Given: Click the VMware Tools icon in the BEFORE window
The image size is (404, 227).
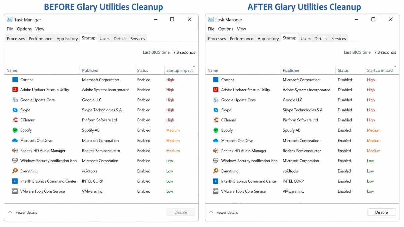Looking at the screenshot, I should 15,191.
